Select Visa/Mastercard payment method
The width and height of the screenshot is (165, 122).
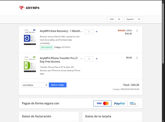point(102,103)
